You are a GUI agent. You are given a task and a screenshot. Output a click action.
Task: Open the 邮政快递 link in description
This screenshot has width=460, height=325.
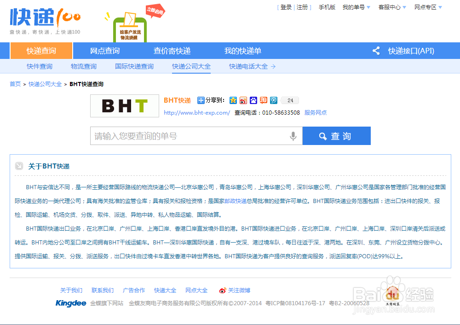tap(236, 201)
